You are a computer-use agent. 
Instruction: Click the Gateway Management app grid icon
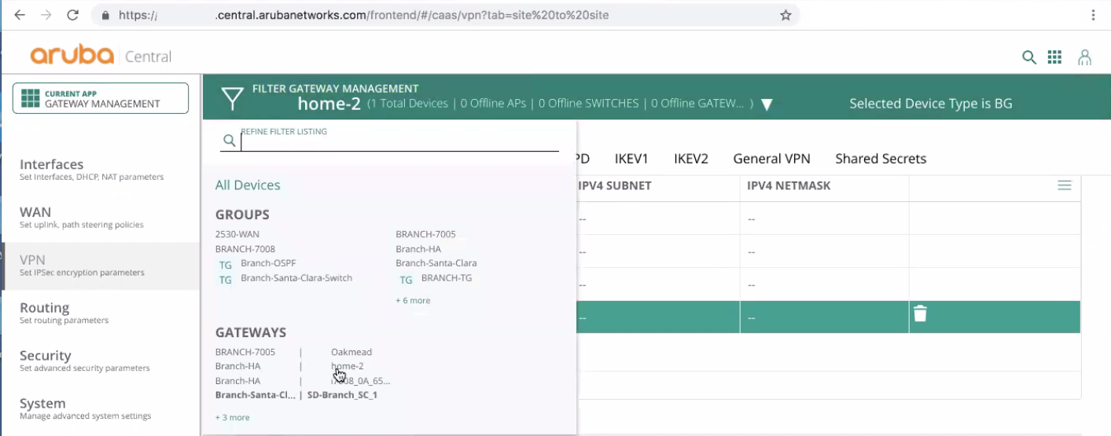30,98
